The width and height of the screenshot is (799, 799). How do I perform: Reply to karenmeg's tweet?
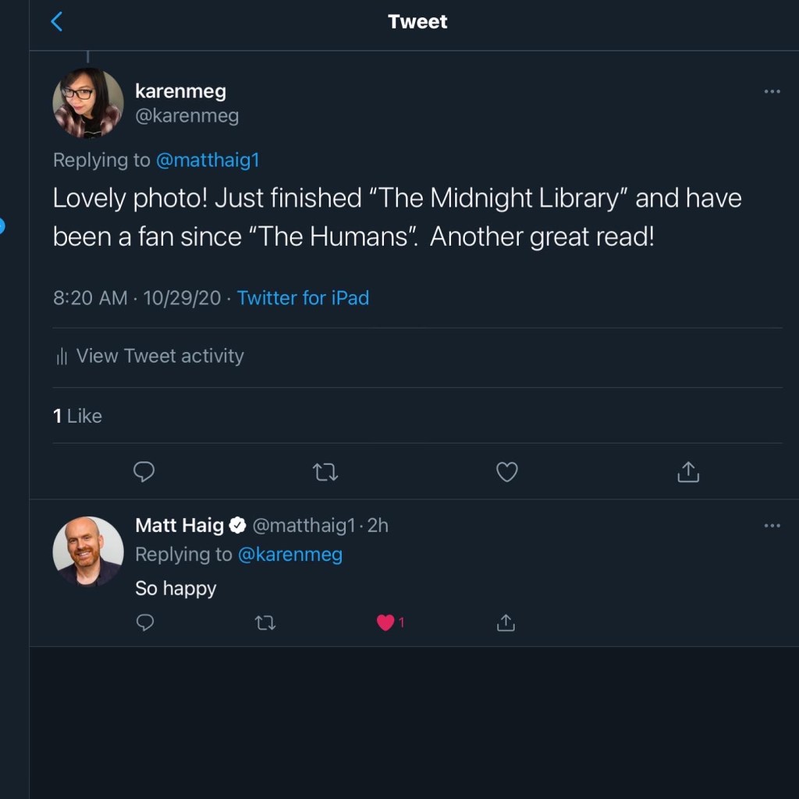144,472
